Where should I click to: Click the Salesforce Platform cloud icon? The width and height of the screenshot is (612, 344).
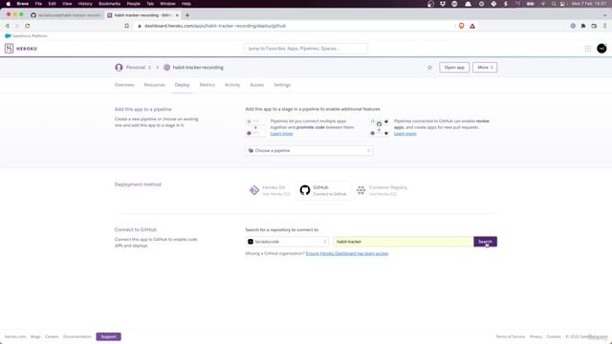coord(8,36)
